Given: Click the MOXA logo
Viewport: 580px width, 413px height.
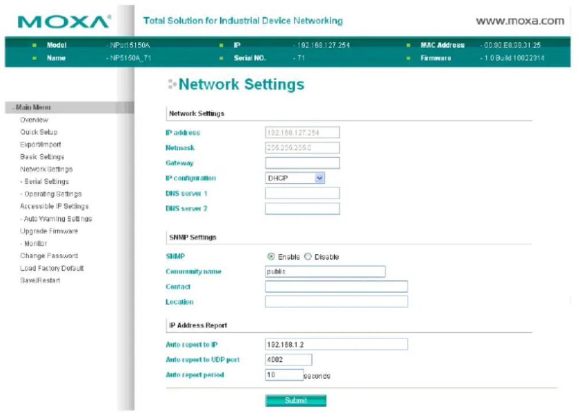Looking at the screenshot, I should (64, 22).
